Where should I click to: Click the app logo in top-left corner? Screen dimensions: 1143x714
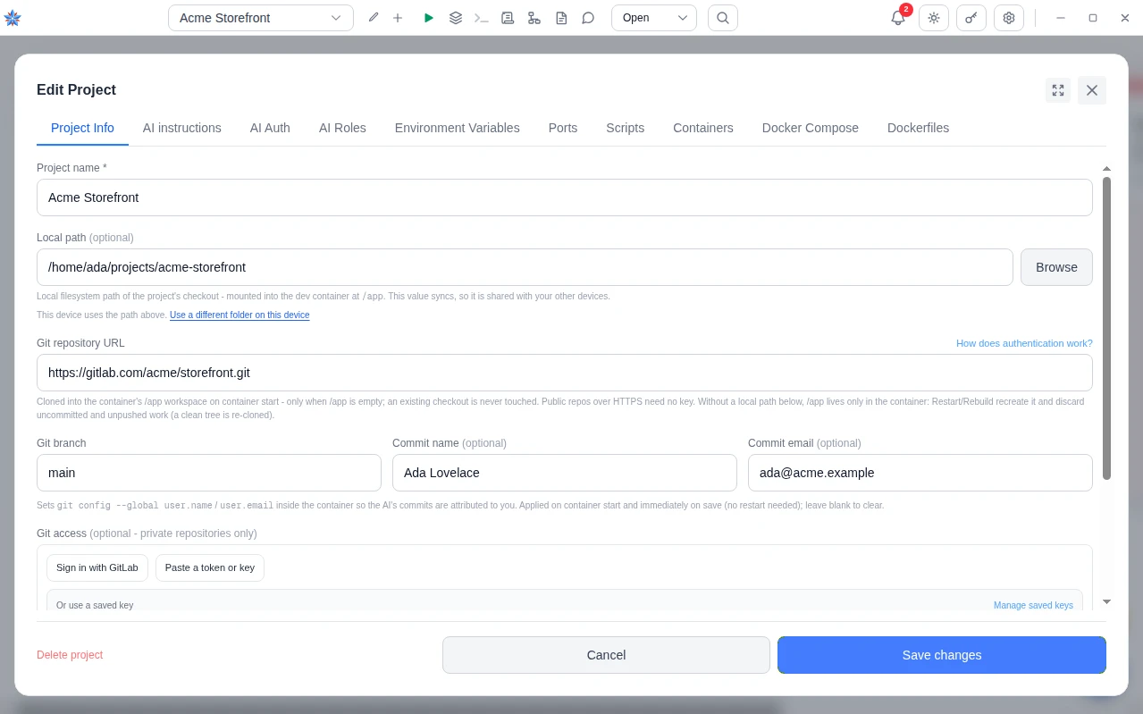(x=13, y=18)
